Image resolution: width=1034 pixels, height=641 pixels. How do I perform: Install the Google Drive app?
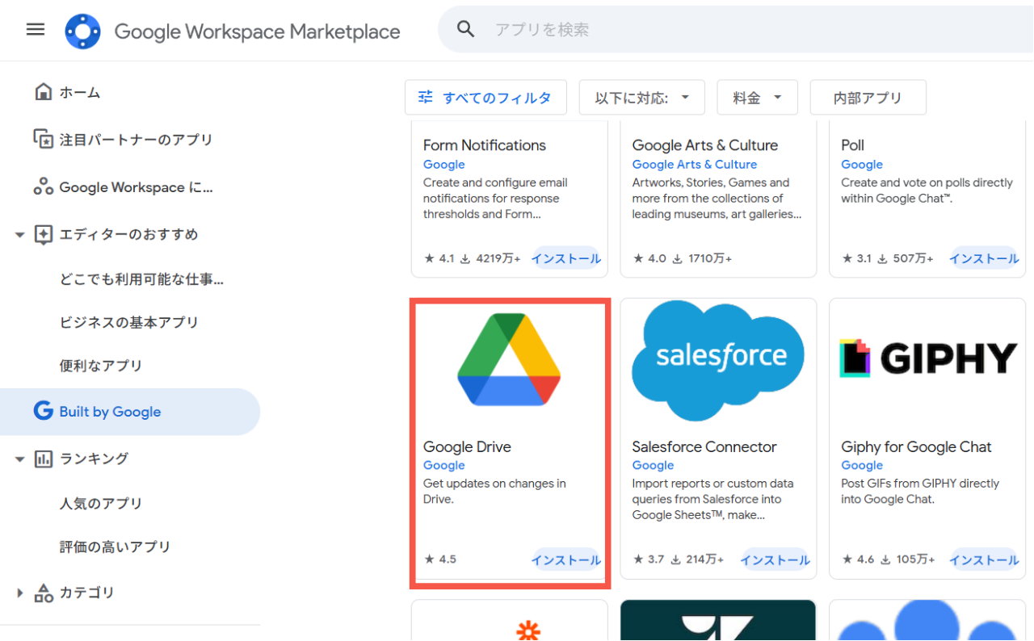click(x=565, y=559)
